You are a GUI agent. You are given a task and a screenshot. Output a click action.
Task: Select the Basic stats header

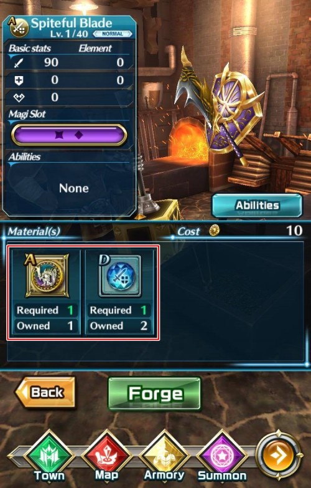click(29, 48)
